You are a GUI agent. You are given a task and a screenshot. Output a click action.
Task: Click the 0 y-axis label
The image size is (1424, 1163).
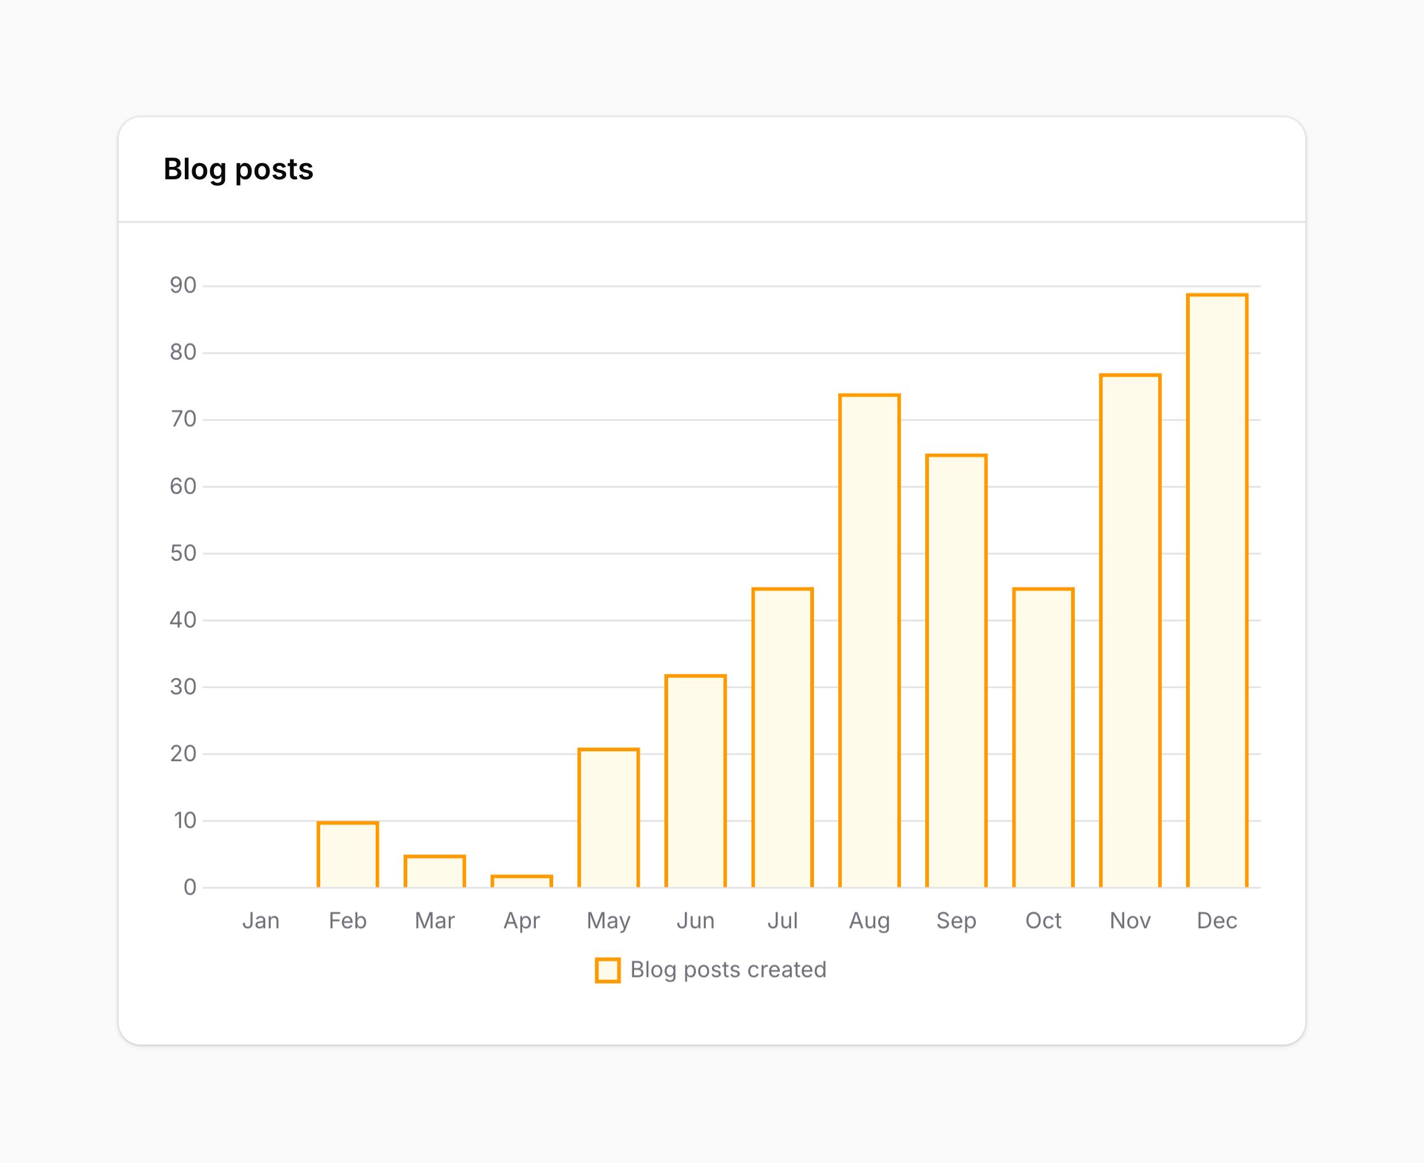[190, 888]
